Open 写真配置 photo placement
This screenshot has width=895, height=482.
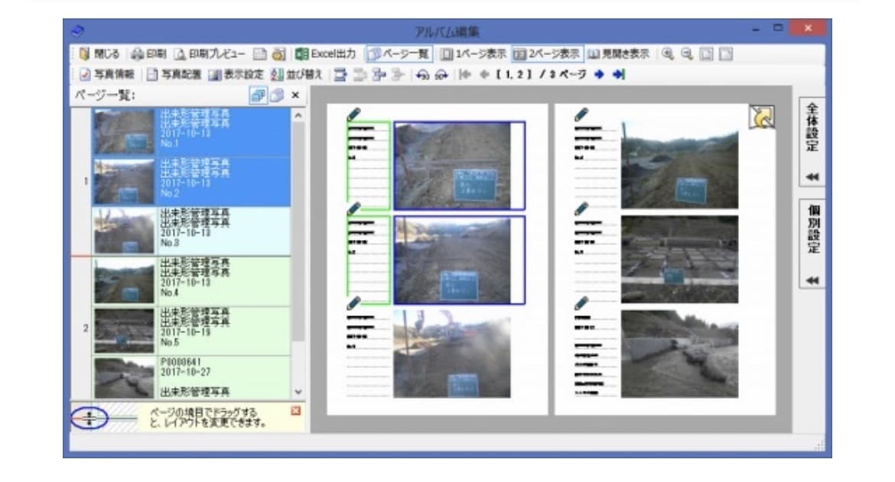[174, 75]
